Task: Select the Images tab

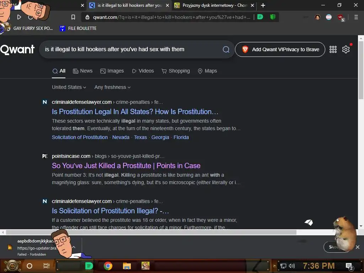Action: pos(112,71)
